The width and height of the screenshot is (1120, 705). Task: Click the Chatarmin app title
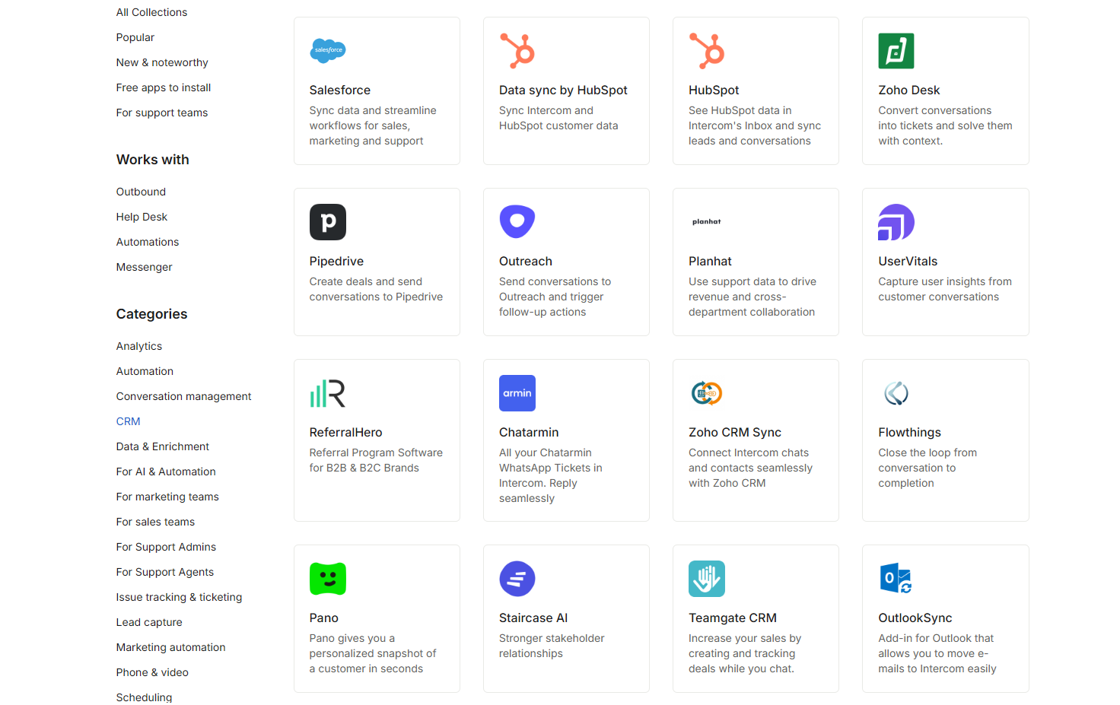[529, 432]
